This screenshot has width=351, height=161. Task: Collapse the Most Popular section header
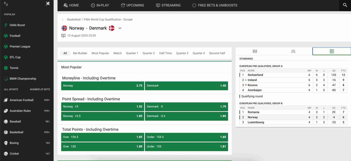[144, 67]
